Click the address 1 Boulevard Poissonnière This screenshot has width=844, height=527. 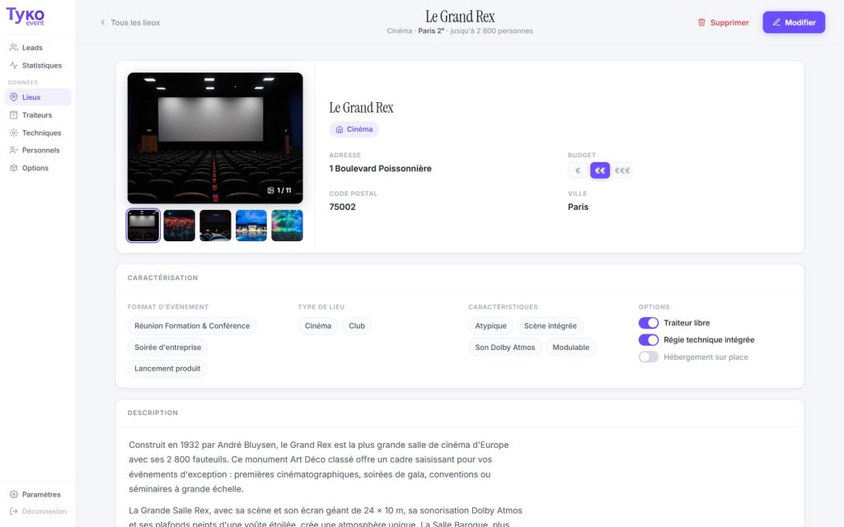click(381, 168)
